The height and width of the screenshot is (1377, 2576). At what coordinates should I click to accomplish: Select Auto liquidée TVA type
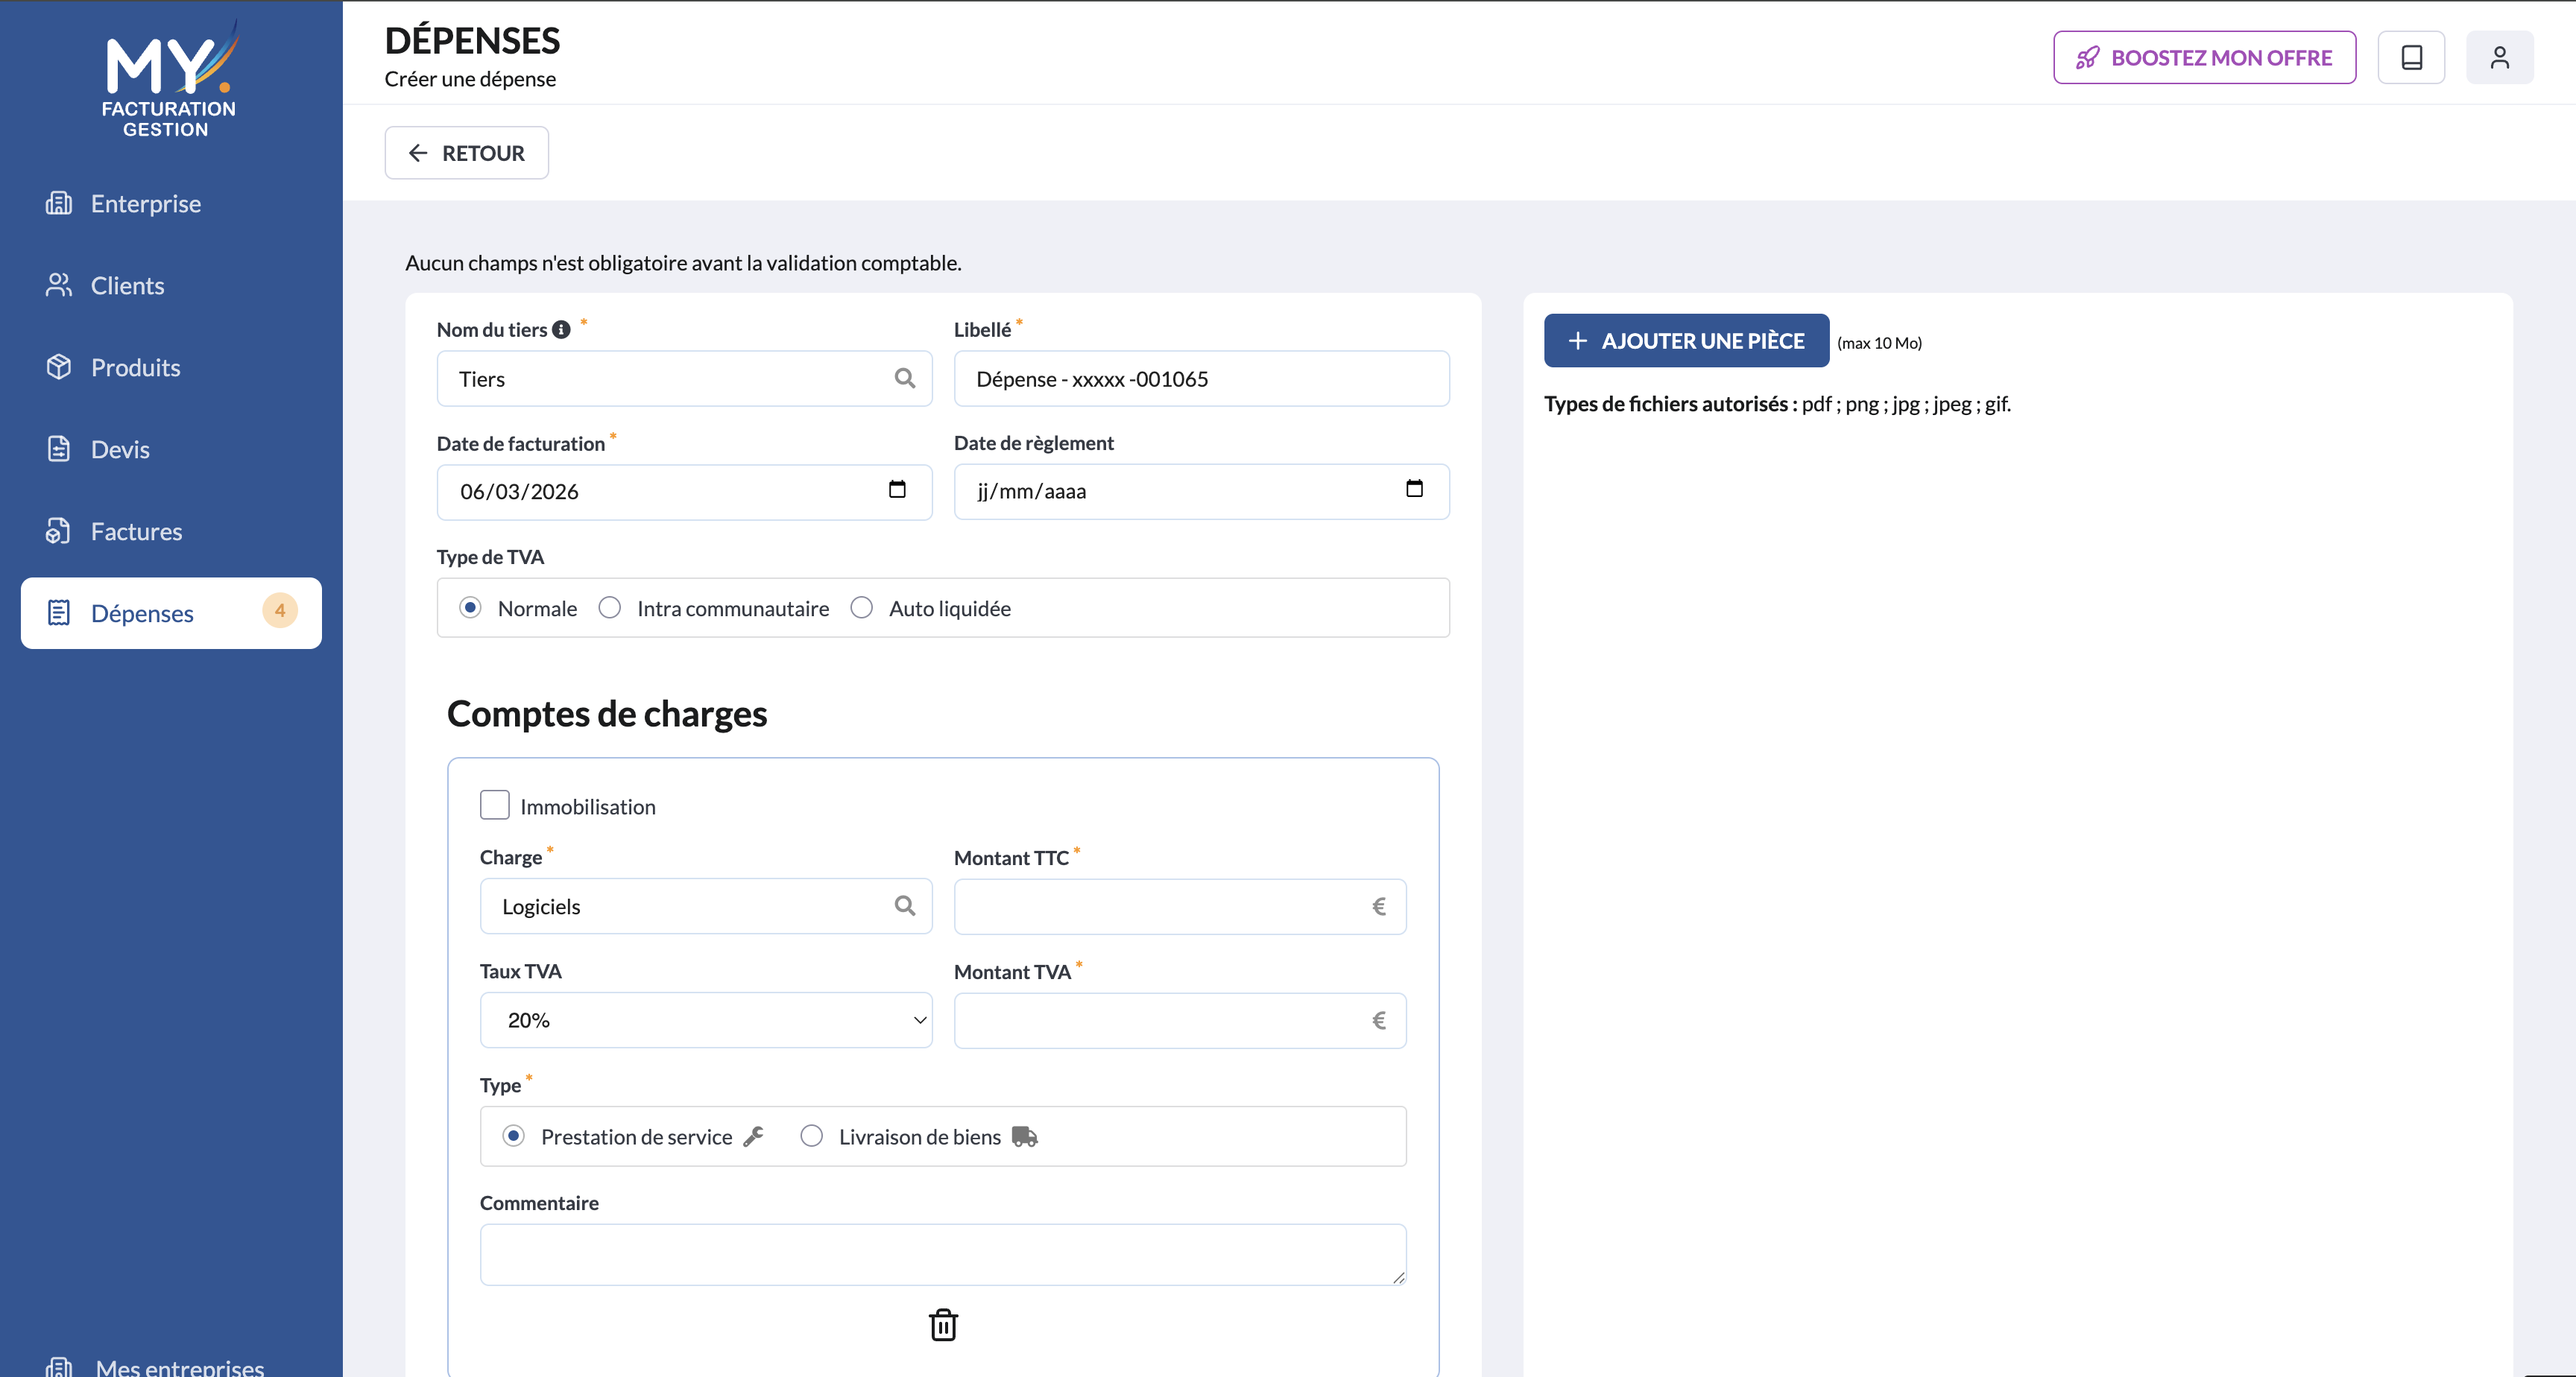pos(861,608)
